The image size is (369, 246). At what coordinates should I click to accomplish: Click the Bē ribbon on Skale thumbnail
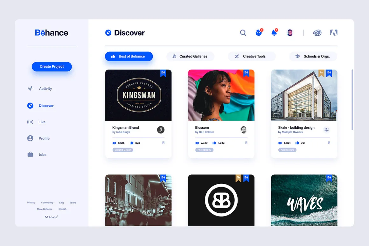(329, 73)
